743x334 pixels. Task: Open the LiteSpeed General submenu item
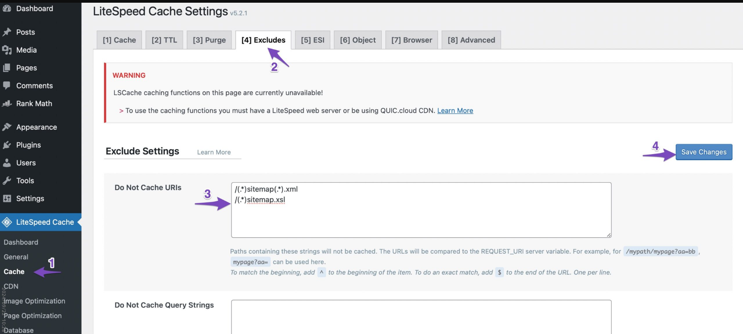coord(16,257)
